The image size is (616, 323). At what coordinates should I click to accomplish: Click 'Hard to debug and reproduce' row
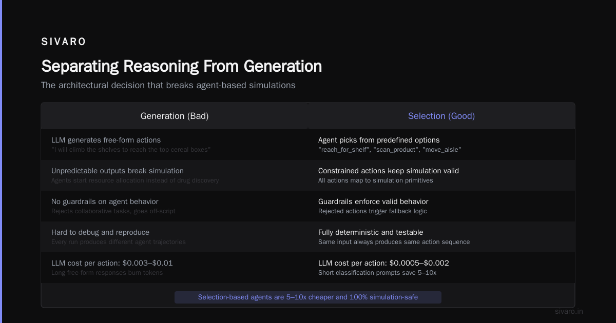(175, 237)
